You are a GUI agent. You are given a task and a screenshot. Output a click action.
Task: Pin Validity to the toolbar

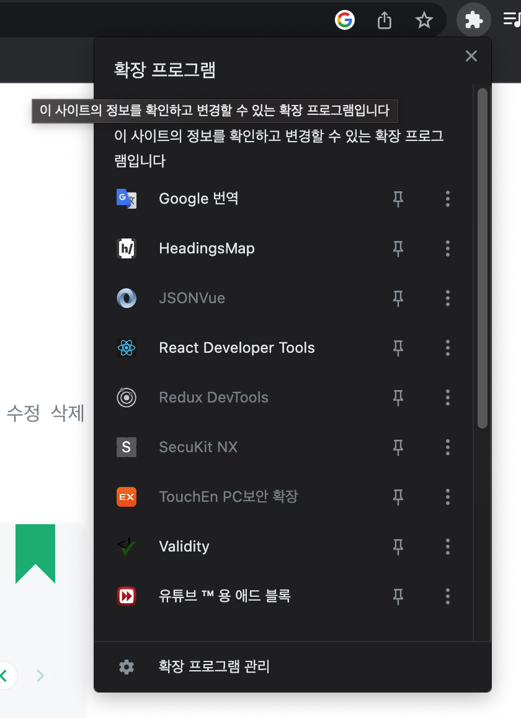point(398,547)
